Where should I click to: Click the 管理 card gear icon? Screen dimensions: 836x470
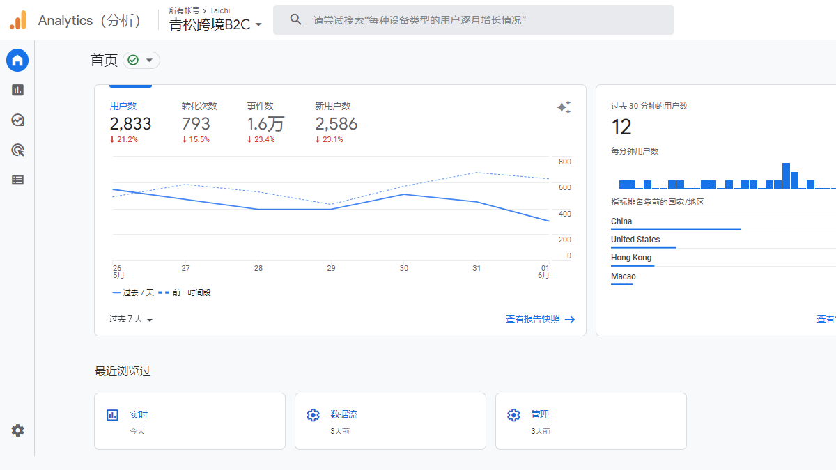[x=513, y=415]
